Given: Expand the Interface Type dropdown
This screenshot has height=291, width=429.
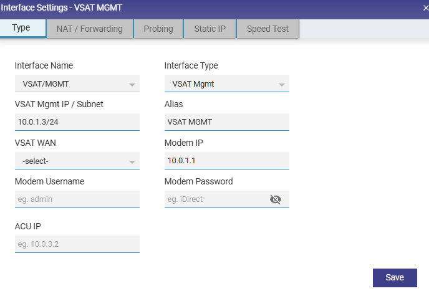Looking at the screenshot, I should 226,84.
